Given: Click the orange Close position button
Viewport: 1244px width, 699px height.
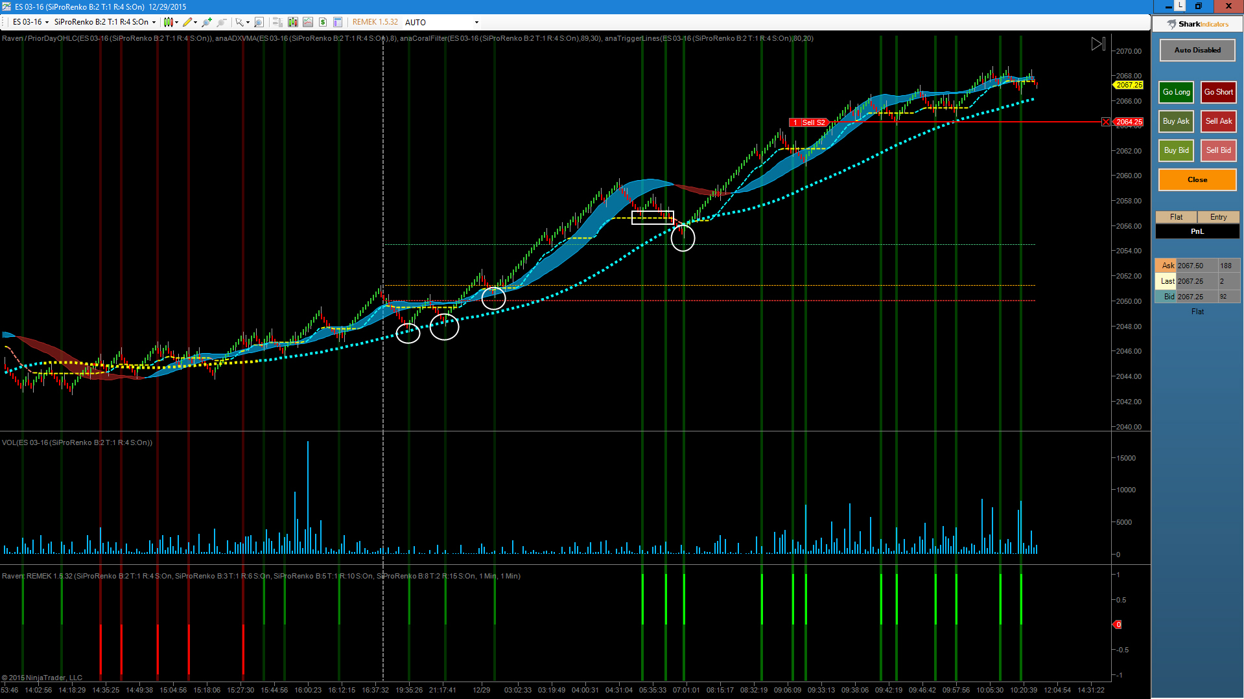Looking at the screenshot, I should pos(1197,179).
